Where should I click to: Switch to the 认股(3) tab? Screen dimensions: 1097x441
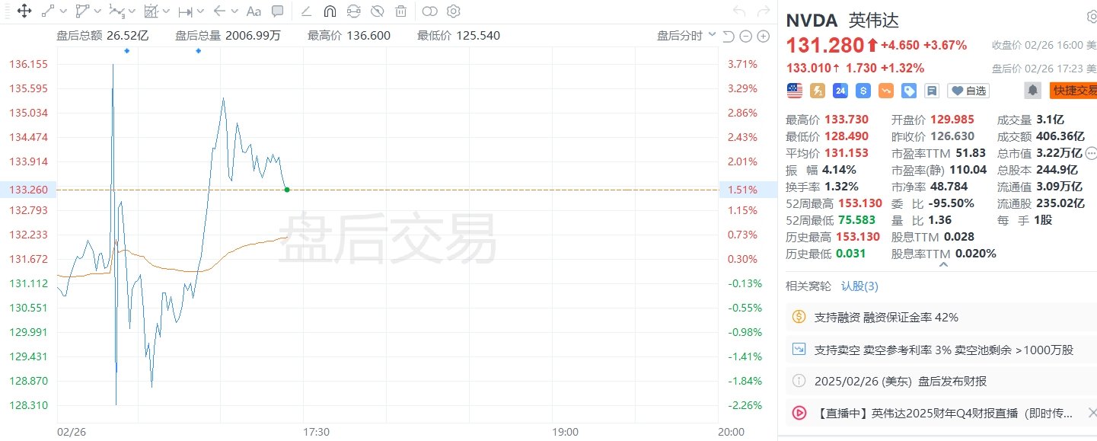point(859,286)
